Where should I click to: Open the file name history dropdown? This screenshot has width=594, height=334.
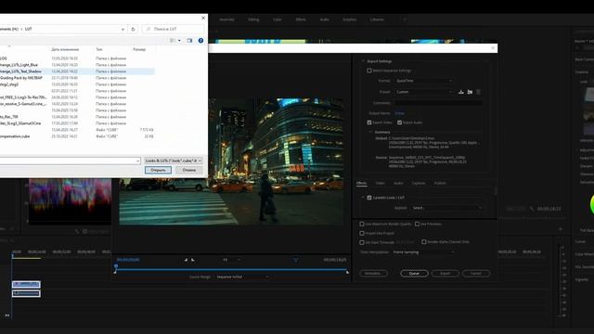[x=138, y=161]
